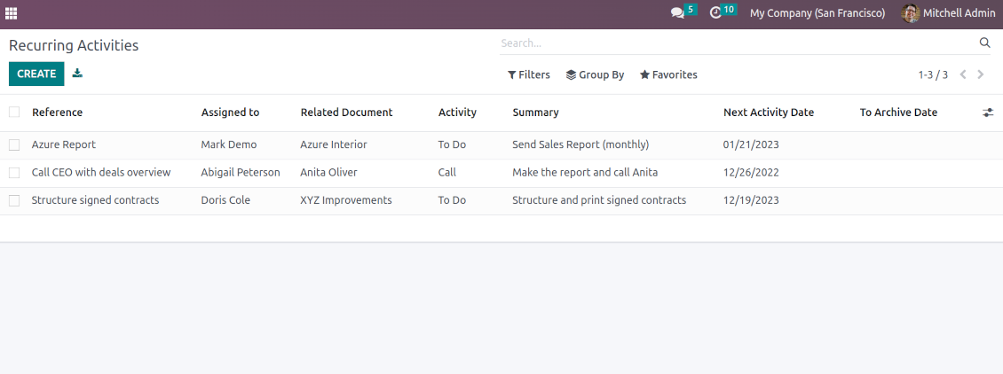Open the conversations chat icon
This screenshot has height=374, width=1003.
tap(678, 13)
